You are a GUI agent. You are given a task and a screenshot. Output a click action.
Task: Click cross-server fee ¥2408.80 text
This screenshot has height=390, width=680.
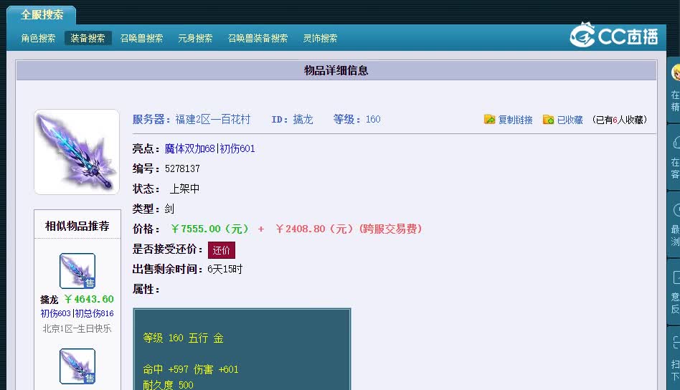coord(349,229)
